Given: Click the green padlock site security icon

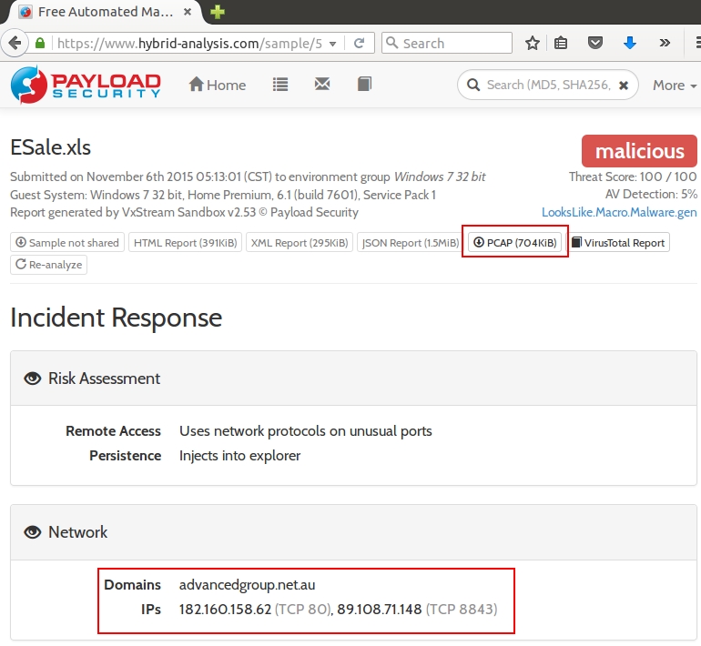Looking at the screenshot, I should (x=40, y=44).
